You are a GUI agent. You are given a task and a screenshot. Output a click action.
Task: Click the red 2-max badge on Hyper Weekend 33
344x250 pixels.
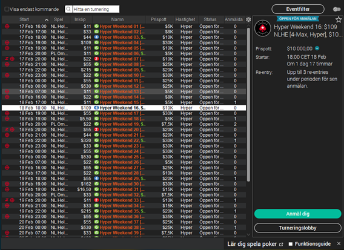96,200
